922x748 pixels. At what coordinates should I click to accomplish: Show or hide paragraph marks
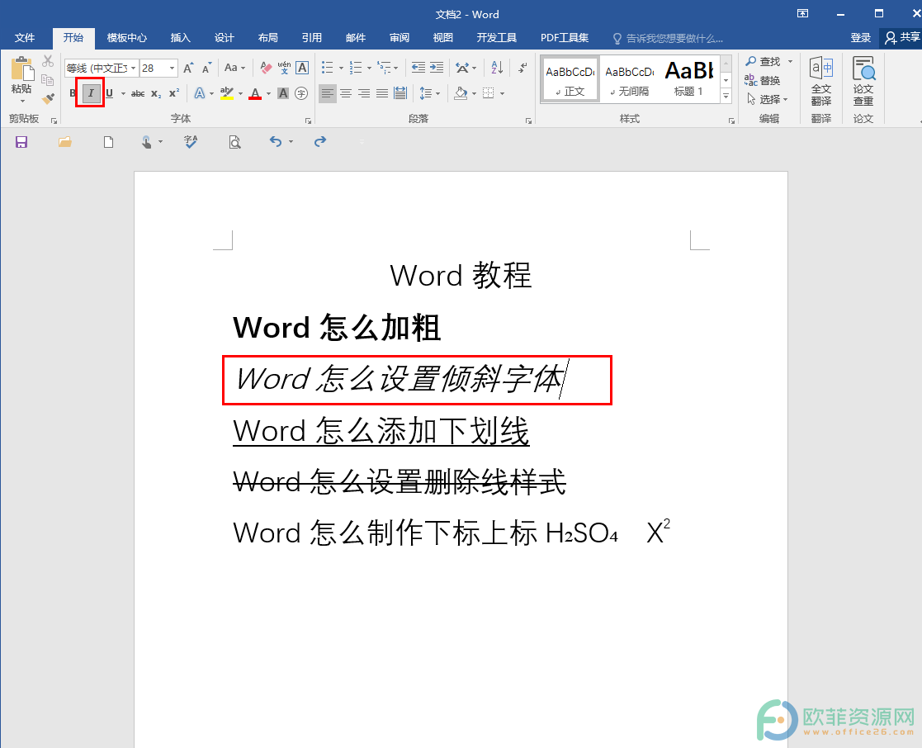pyautogui.click(x=522, y=69)
